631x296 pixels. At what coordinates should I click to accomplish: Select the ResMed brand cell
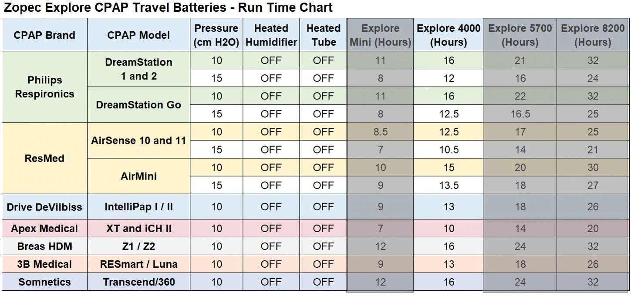44,158
